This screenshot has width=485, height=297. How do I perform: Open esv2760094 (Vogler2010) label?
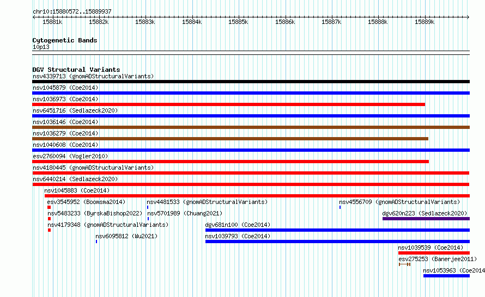tap(70, 156)
